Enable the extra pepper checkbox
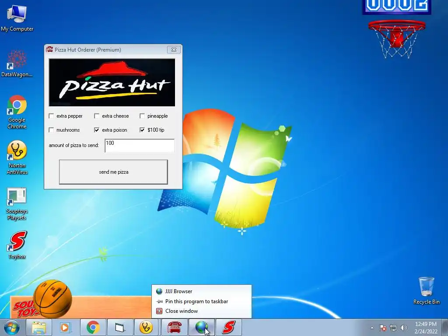This screenshot has height=336, width=448. click(51, 116)
